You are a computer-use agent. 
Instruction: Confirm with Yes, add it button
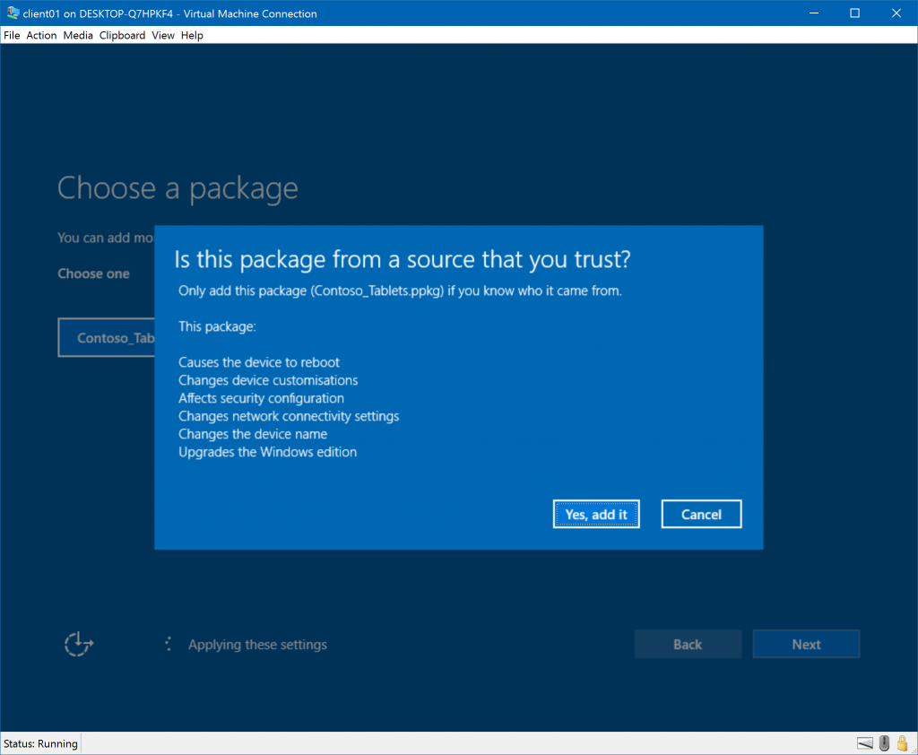596,515
